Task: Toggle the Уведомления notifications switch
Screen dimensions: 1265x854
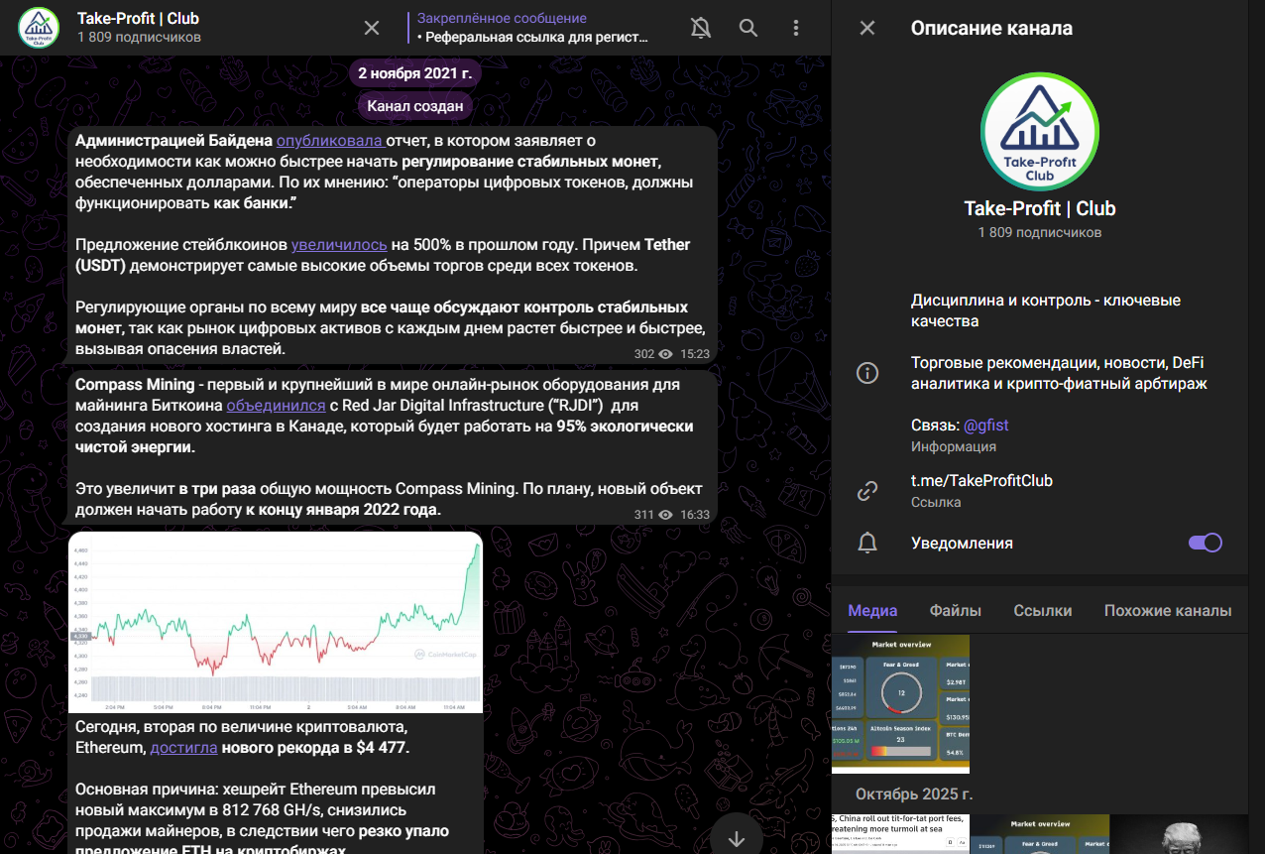Action: click(1205, 543)
